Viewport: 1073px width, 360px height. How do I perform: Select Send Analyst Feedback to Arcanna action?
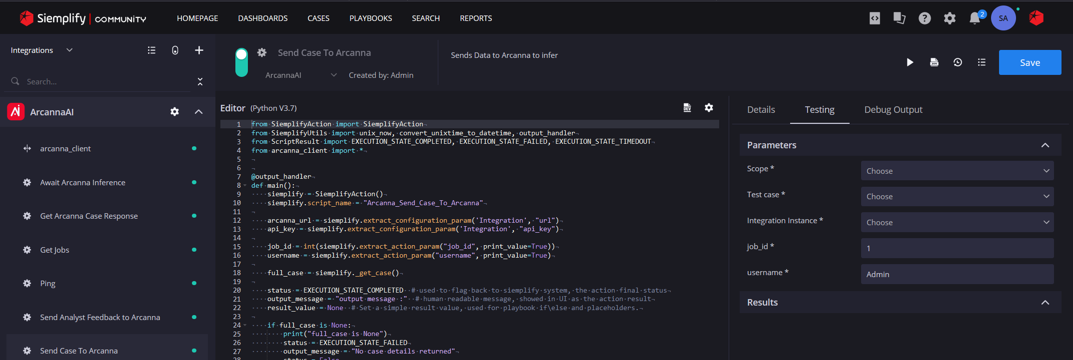pos(100,318)
